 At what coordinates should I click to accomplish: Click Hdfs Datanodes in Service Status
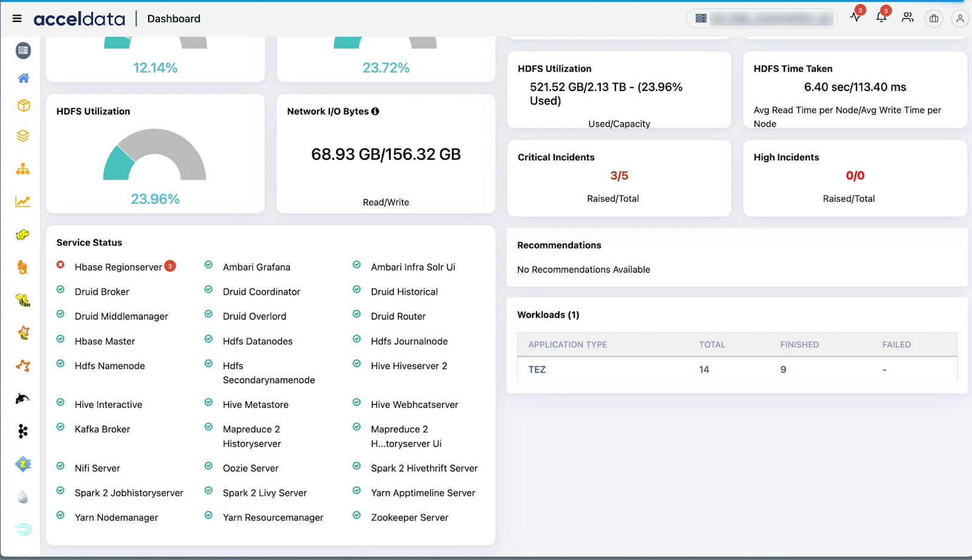pyautogui.click(x=258, y=341)
